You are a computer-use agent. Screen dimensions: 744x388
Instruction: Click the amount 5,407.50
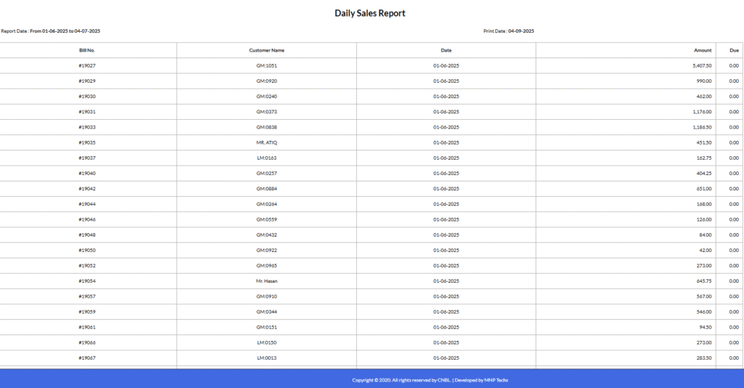pyautogui.click(x=703, y=66)
